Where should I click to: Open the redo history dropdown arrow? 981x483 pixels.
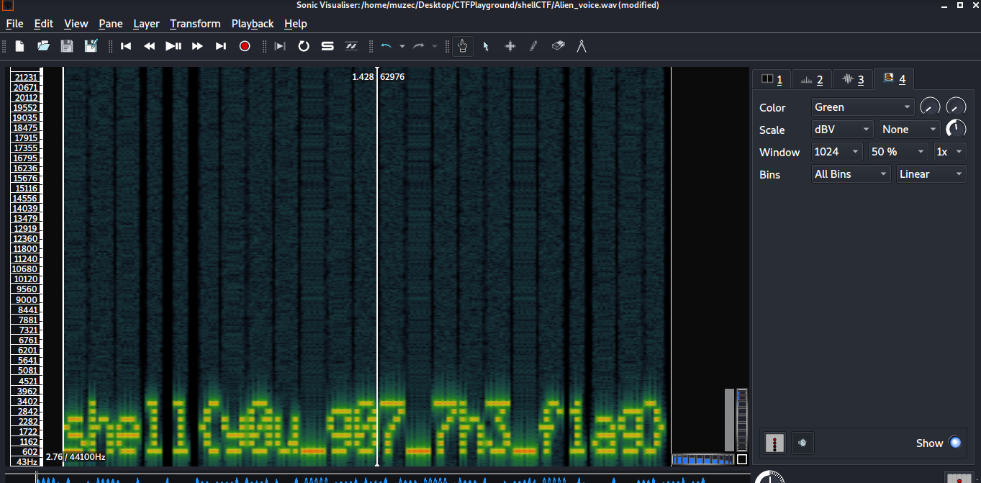point(434,46)
